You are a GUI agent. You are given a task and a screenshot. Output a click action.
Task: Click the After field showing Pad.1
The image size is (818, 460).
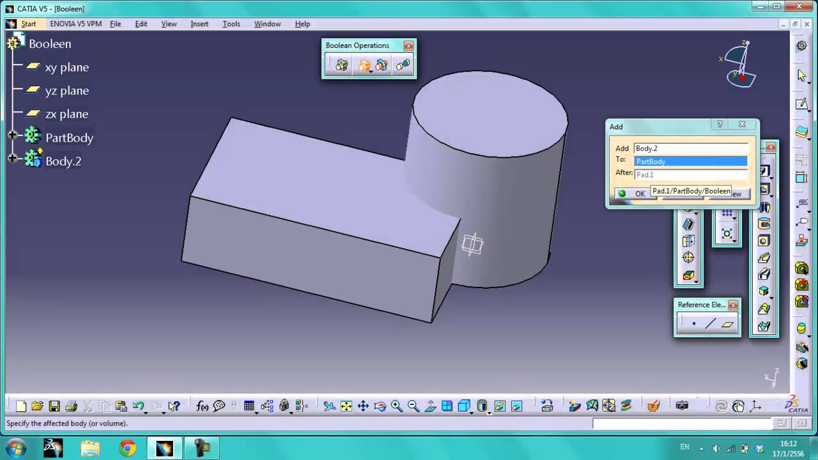pyautogui.click(x=690, y=174)
